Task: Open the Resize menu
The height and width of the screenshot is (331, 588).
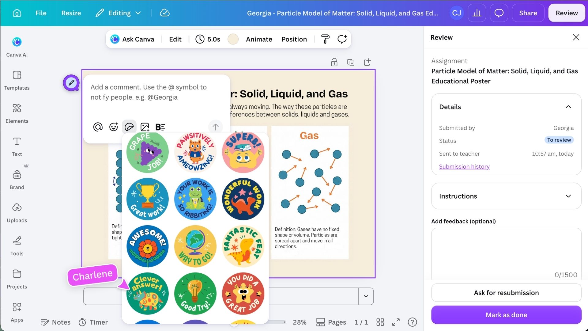Action: [x=71, y=13]
